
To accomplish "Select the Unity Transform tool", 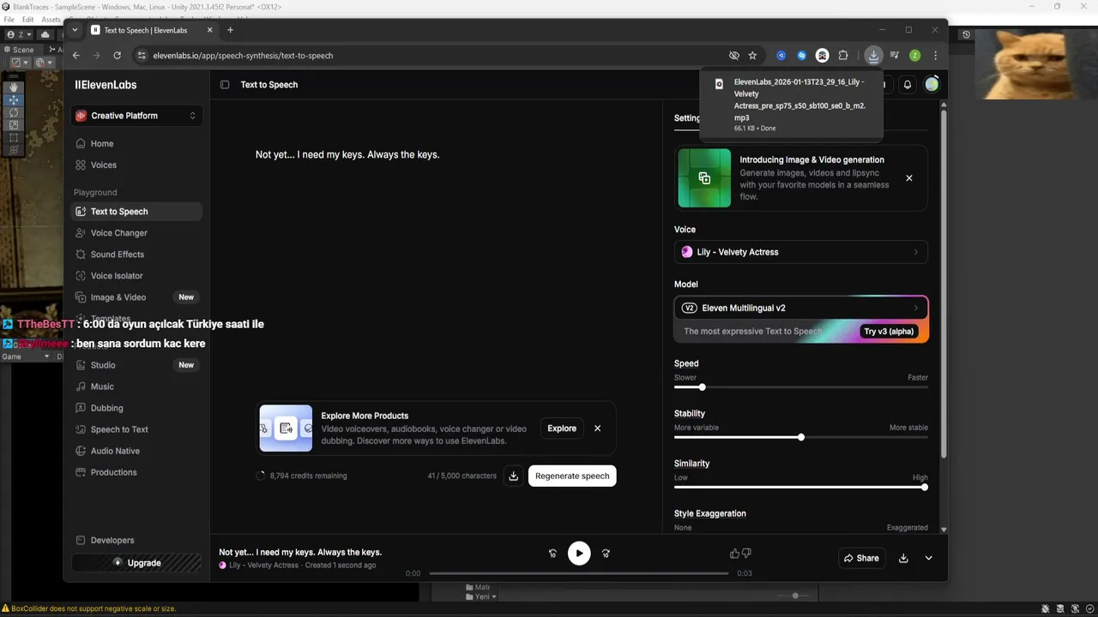I will pyautogui.click(x=14, y=150).
